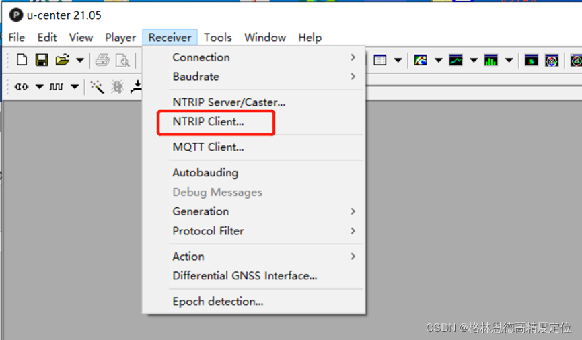Image resolution: width=582 pixels, height=340 pixels.
Task: Open the connection port dropdown arrow
Action: (39, 87)
